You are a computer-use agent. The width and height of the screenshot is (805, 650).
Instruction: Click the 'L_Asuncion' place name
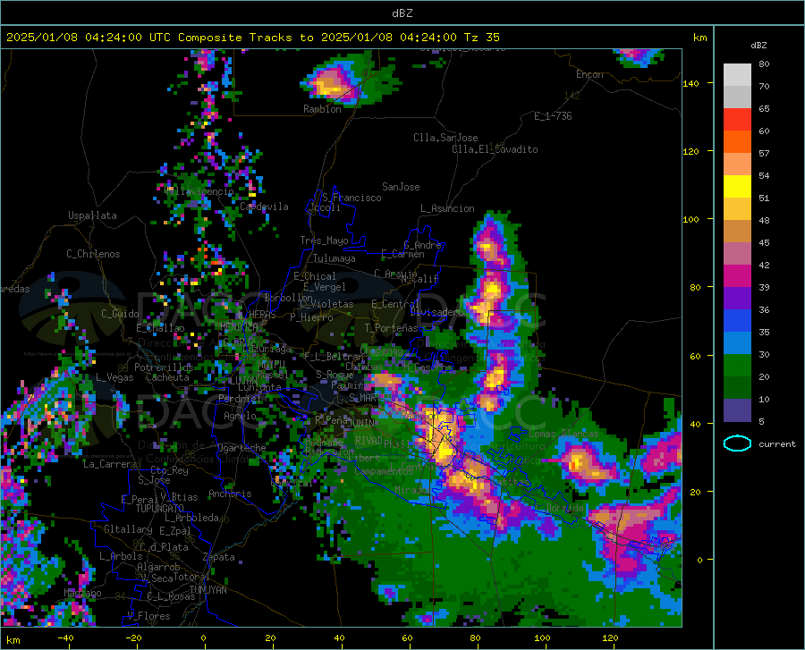[447, 208]
